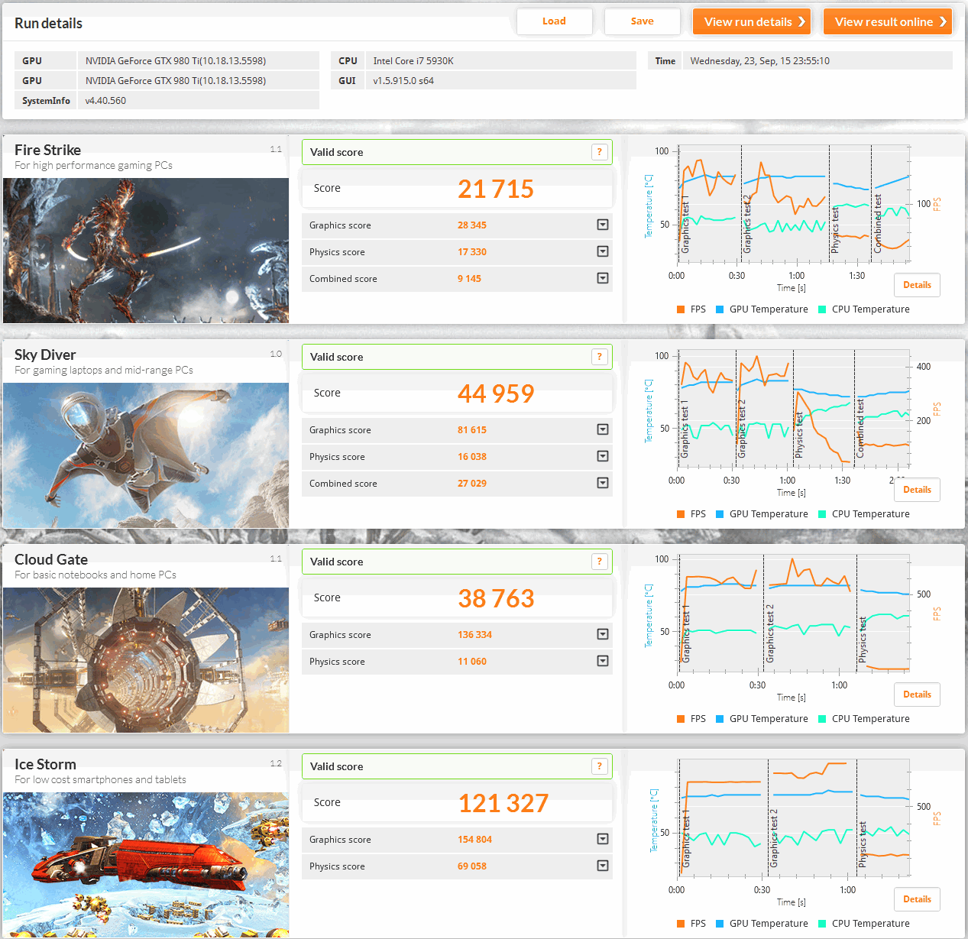Select Ice Storm score 121 327

coord(503,803)
